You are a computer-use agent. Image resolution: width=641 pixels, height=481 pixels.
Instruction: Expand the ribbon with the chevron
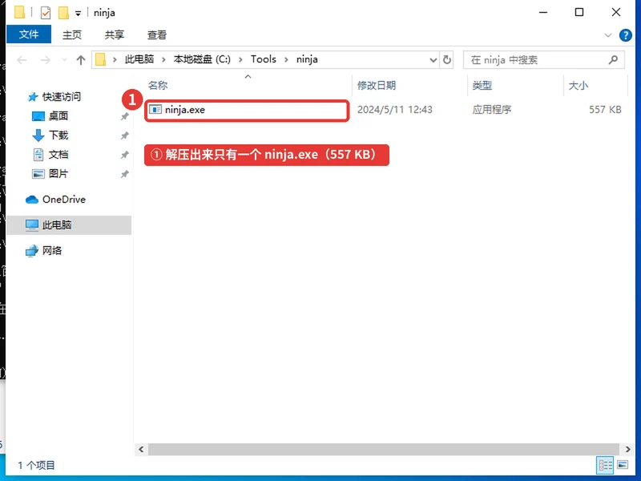[x=608, y=35]
